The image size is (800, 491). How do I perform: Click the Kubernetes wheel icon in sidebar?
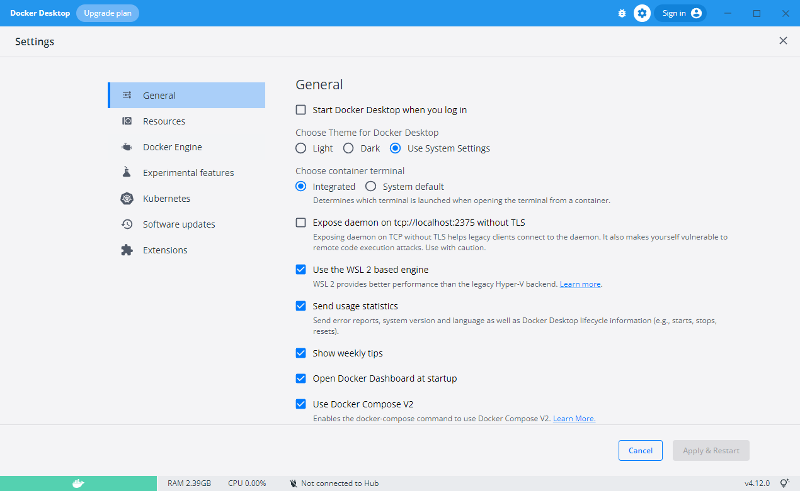point(127,199)
